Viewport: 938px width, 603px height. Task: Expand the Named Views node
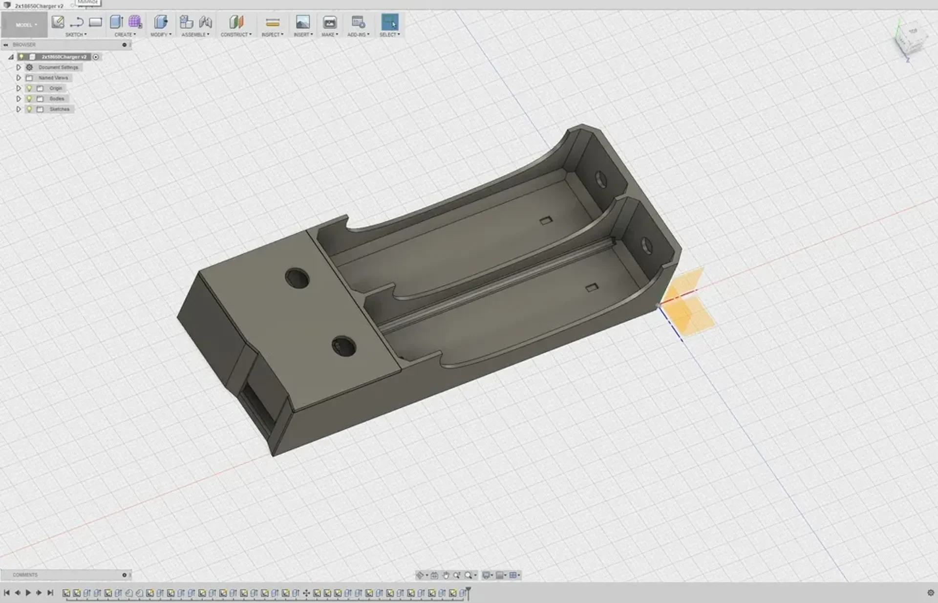point(19,78)
